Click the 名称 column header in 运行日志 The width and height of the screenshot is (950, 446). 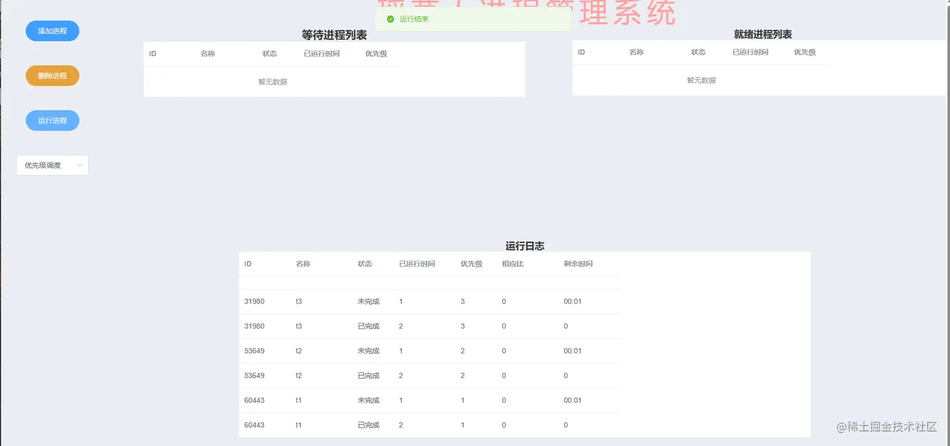pos(303,264)
